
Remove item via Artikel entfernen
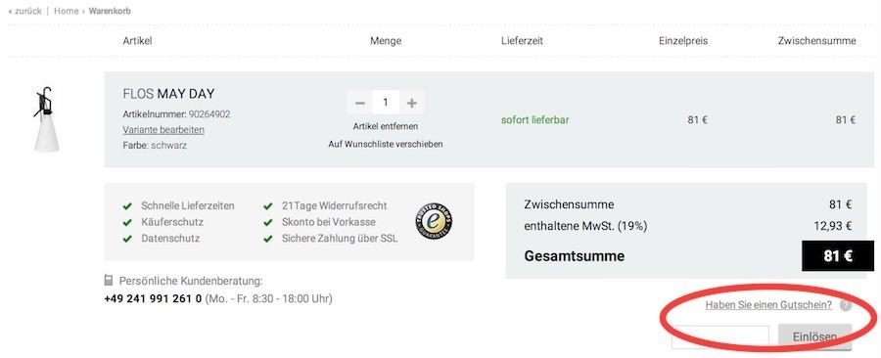(x=386, y=126)
